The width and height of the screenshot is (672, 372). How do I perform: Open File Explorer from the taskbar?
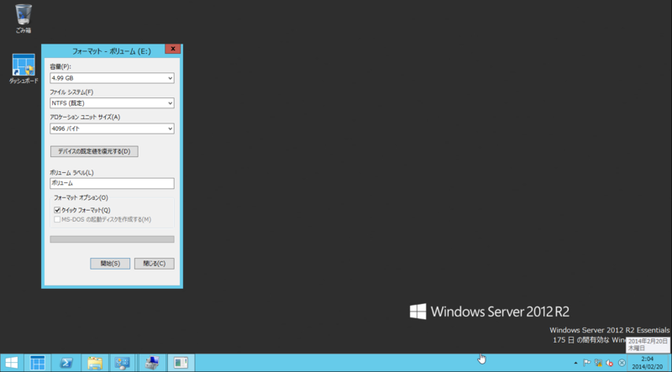(x=95, y=363)
